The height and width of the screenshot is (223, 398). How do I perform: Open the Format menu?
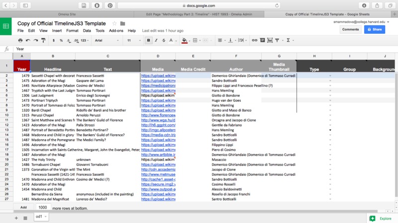pos(72,31)
